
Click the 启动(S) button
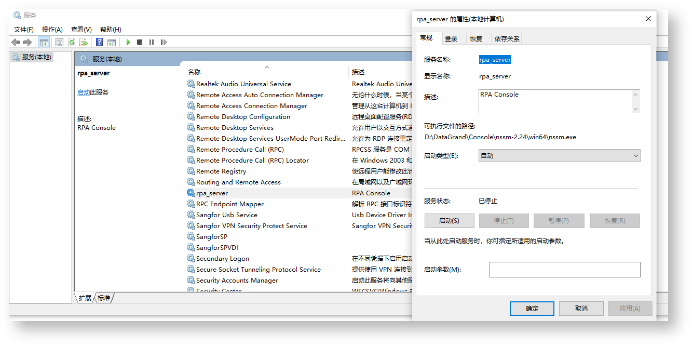pos(449,221)
